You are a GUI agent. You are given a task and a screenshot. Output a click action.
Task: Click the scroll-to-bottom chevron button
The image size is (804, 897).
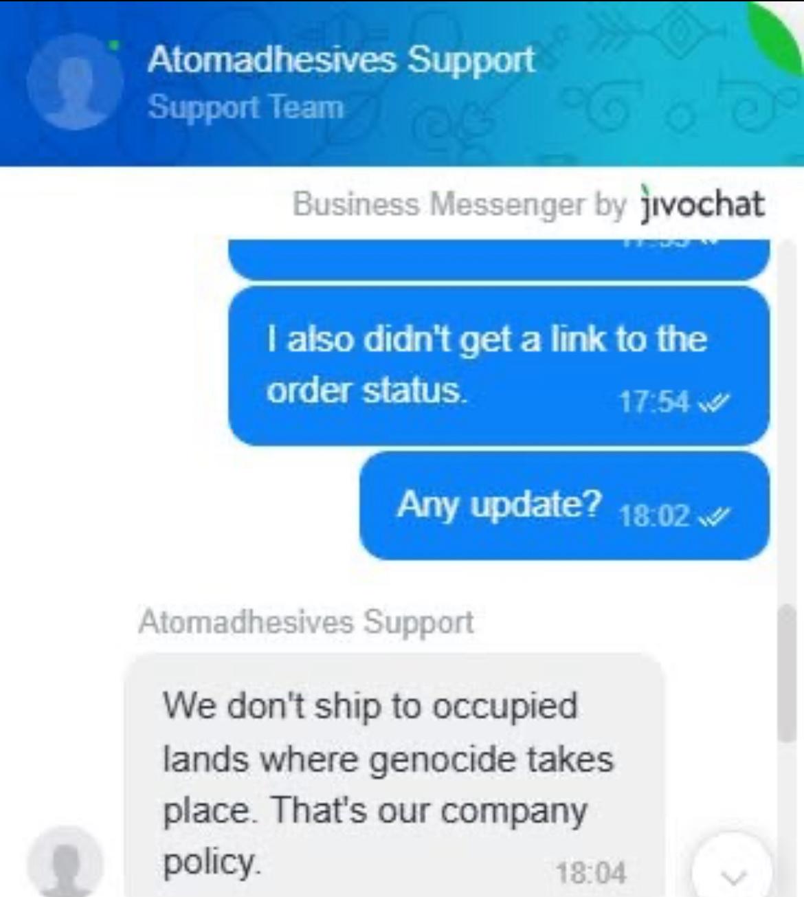(x=733, y=869)
